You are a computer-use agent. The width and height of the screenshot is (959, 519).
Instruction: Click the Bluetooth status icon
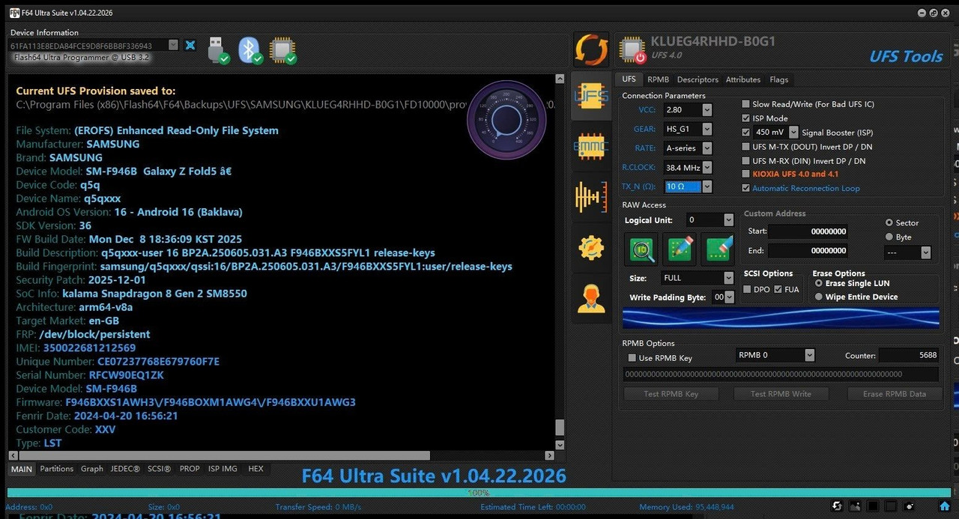pyautogui.click(x=250, y=50)
